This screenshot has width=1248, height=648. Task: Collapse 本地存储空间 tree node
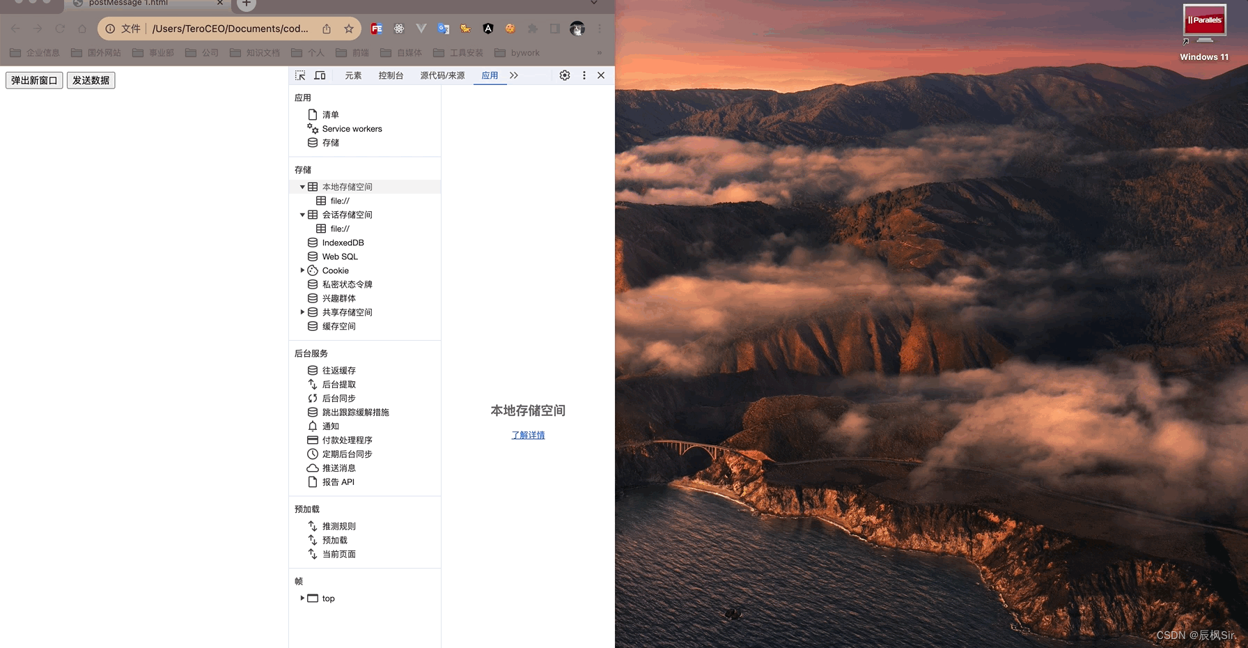coord(302,187)
